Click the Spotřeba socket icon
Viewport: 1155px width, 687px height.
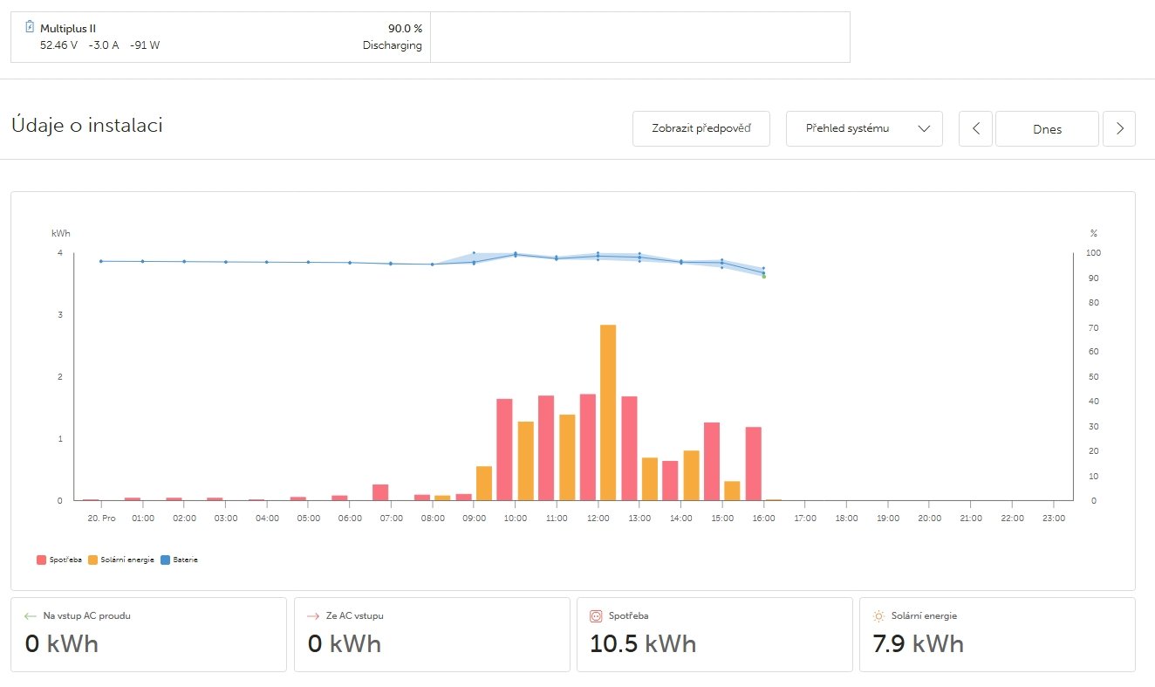point(597,615)
